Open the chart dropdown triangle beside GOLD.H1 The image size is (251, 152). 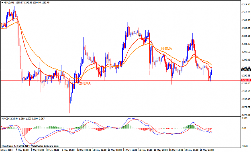point(2,2)
